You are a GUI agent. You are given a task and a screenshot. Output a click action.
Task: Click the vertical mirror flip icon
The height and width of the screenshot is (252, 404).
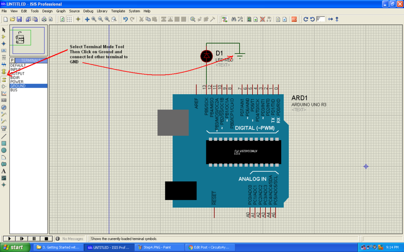pos(337,19)
